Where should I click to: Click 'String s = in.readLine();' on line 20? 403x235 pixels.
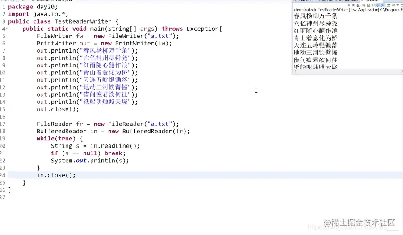(x=95, y=146)
